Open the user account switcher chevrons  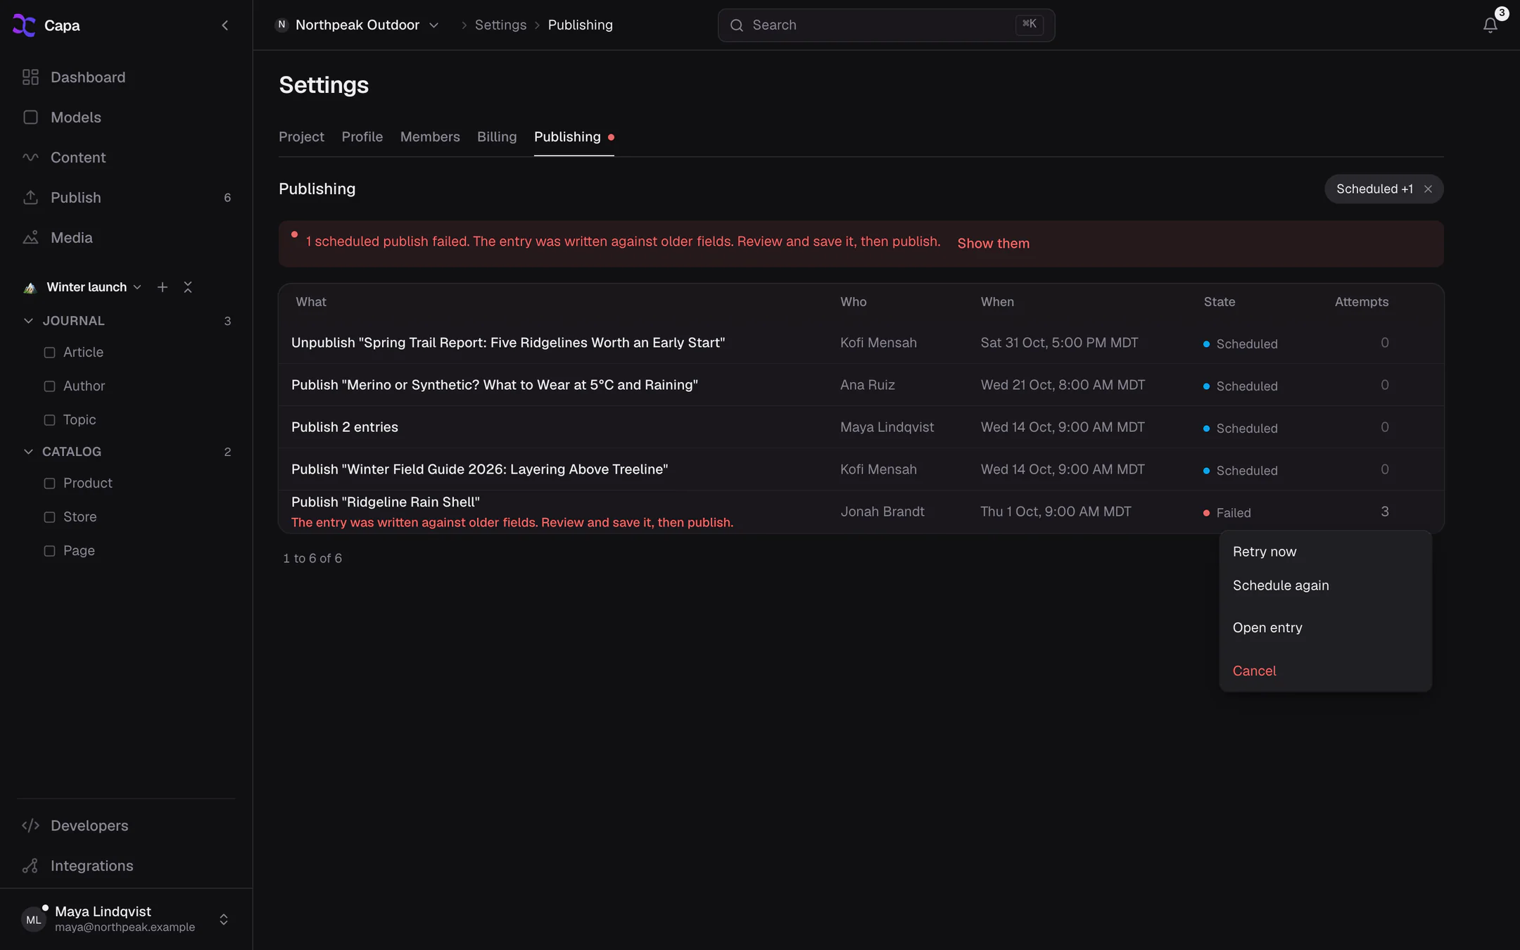coord(224,920)
